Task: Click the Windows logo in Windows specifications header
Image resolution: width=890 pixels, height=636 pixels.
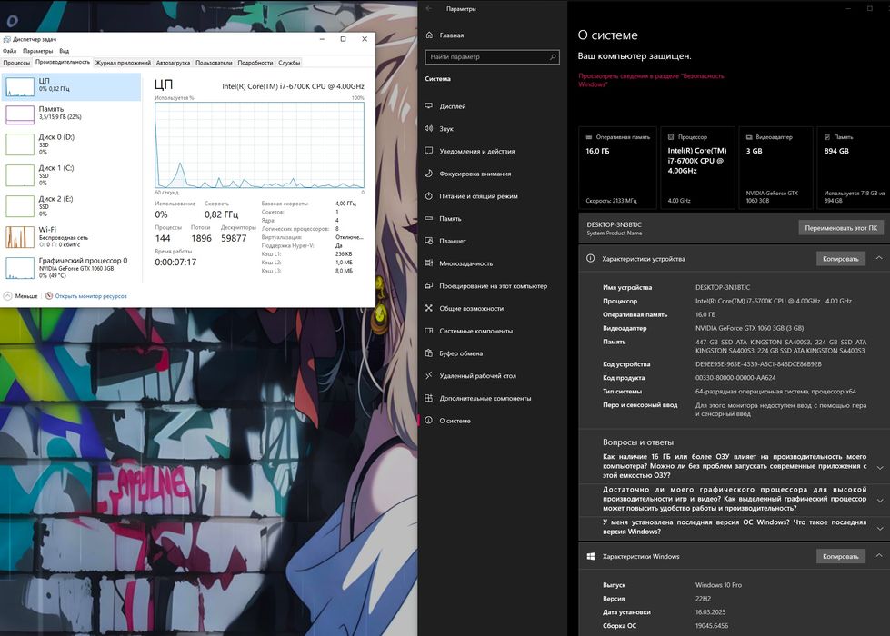Action: coord(590,557)
